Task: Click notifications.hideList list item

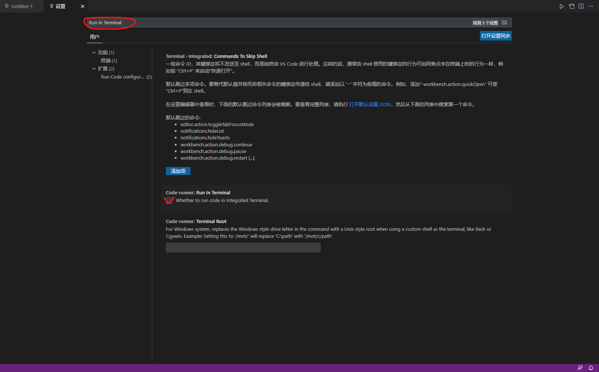Action: 202,131
